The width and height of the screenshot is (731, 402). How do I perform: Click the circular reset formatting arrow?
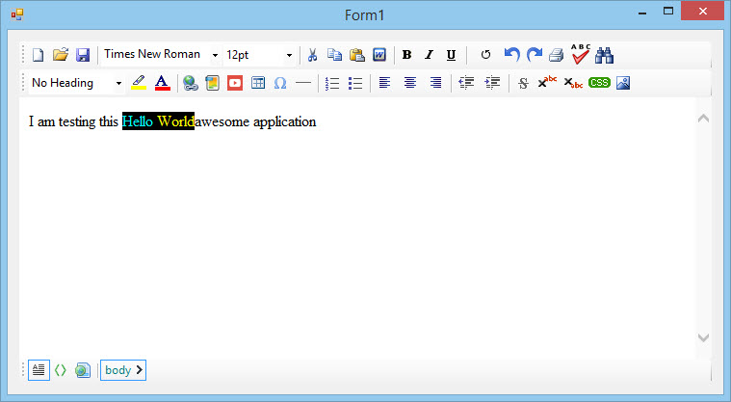click(x=485, y=55)
